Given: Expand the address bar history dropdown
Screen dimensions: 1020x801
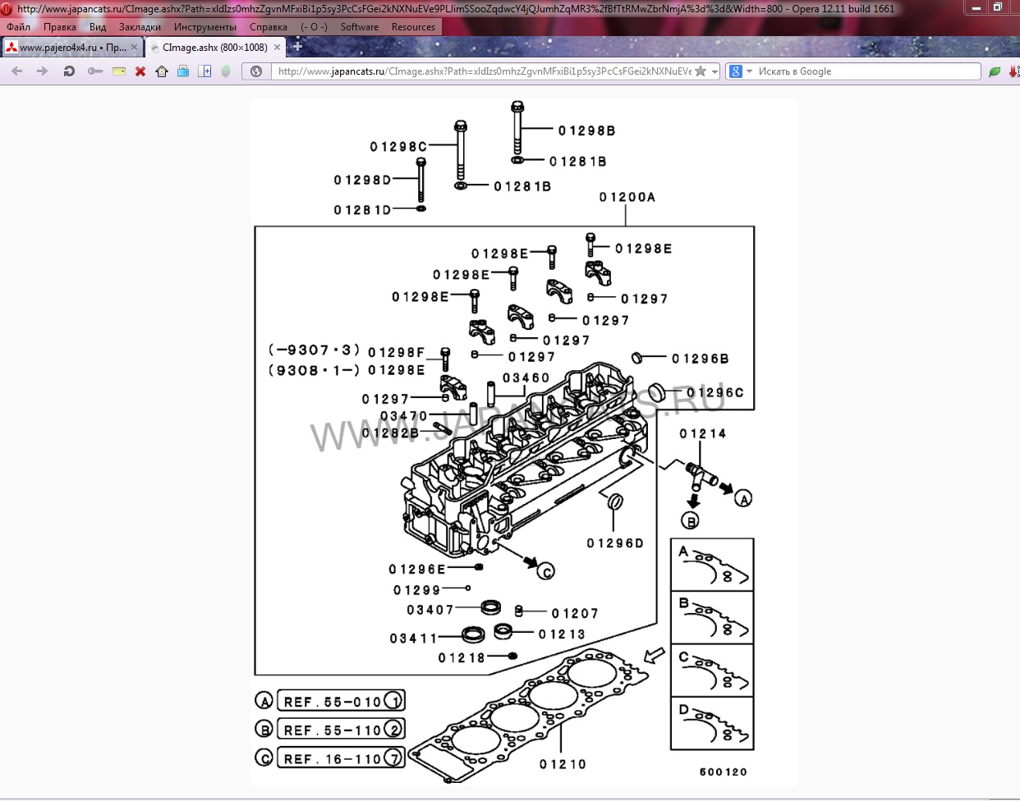Looking at the screenshot, I should (x=714, y=71).
